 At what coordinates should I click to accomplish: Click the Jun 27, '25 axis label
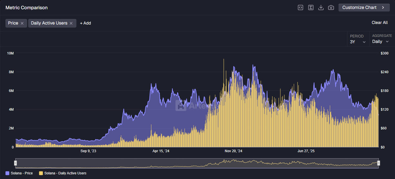point(306,151)
